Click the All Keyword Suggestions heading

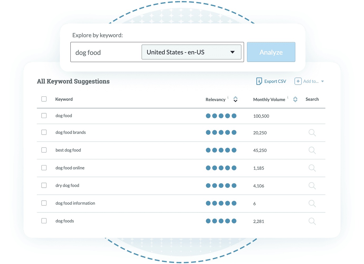73,81
